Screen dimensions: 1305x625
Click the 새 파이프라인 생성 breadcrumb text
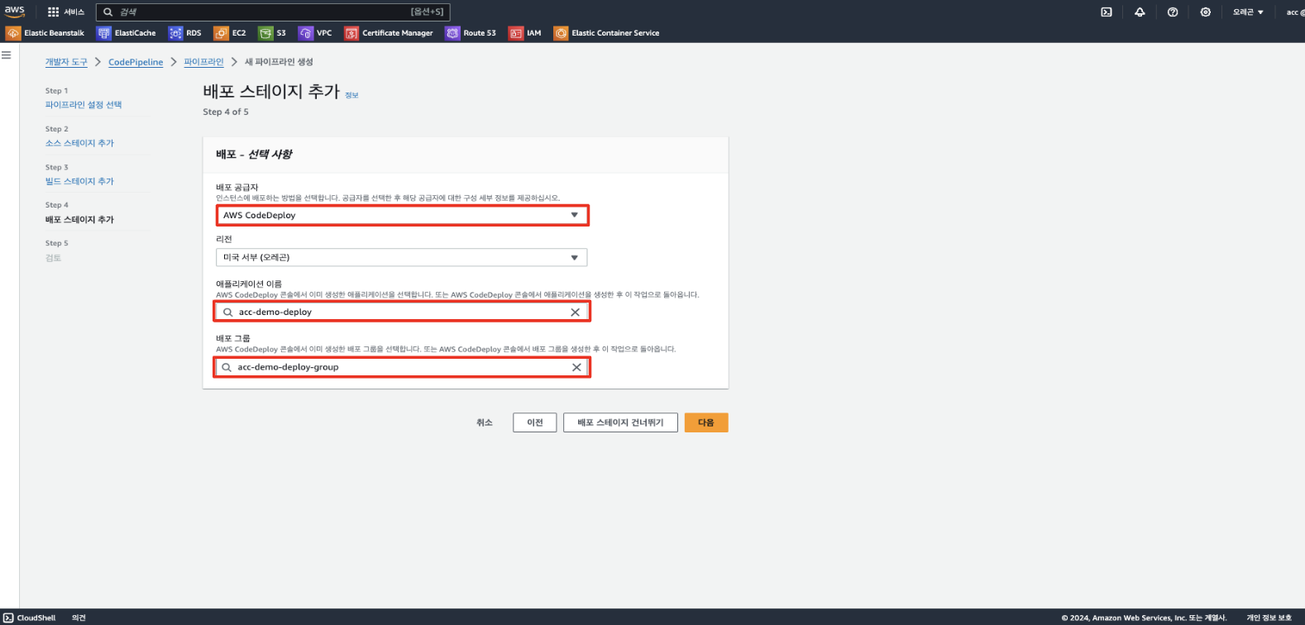click(279, 62)
